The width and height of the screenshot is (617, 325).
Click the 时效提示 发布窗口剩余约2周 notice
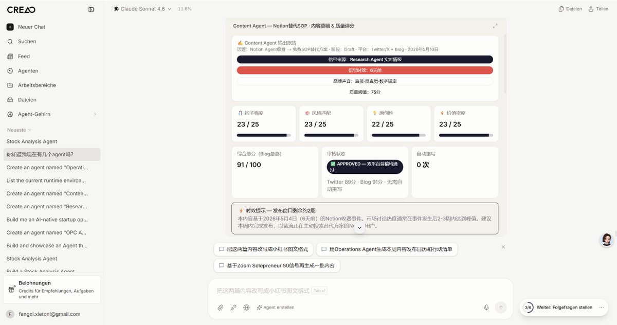(365, 219)
